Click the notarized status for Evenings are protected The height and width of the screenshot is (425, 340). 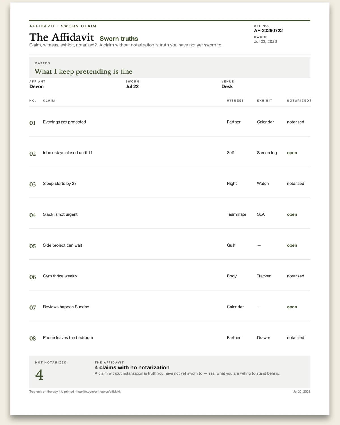pos(296,122)
